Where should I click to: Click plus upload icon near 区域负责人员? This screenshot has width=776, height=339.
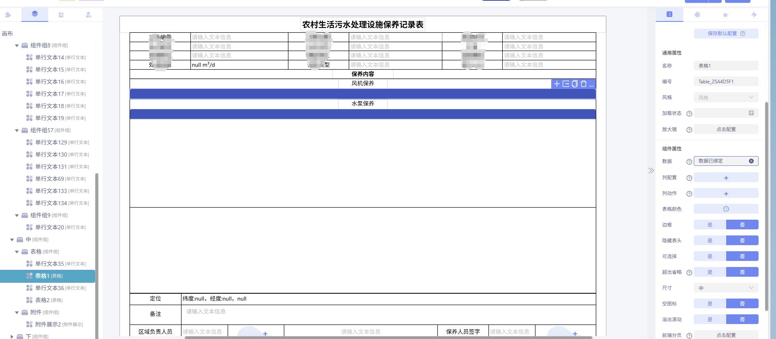pyautogui.click(x=265, y=334)
